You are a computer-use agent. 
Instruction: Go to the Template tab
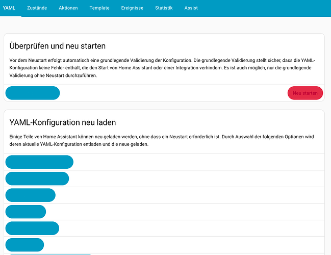click(99, 8)
